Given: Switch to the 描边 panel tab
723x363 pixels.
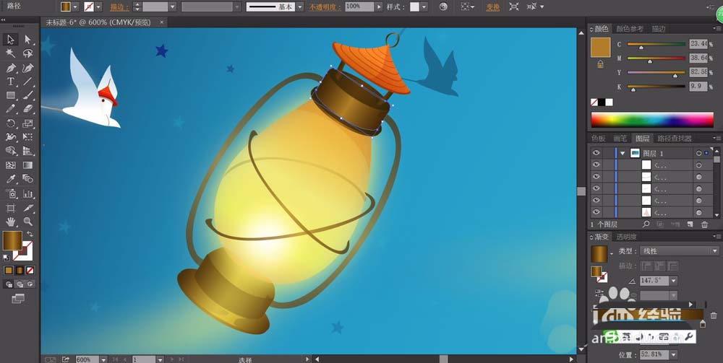Looking at the screenshot, I should click(x=659, y=29).
